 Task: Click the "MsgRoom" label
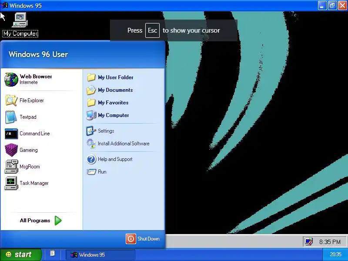coord(30,167)
